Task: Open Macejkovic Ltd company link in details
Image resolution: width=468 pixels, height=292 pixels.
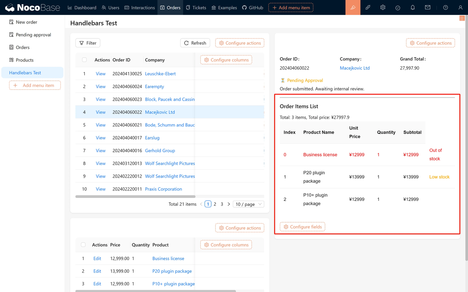Action: click(x=355, y=68)
